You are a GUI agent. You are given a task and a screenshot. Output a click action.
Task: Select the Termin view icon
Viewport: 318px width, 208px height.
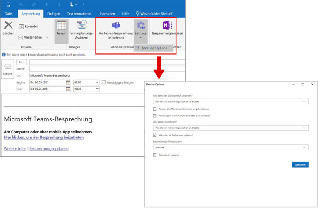point(61,25)
